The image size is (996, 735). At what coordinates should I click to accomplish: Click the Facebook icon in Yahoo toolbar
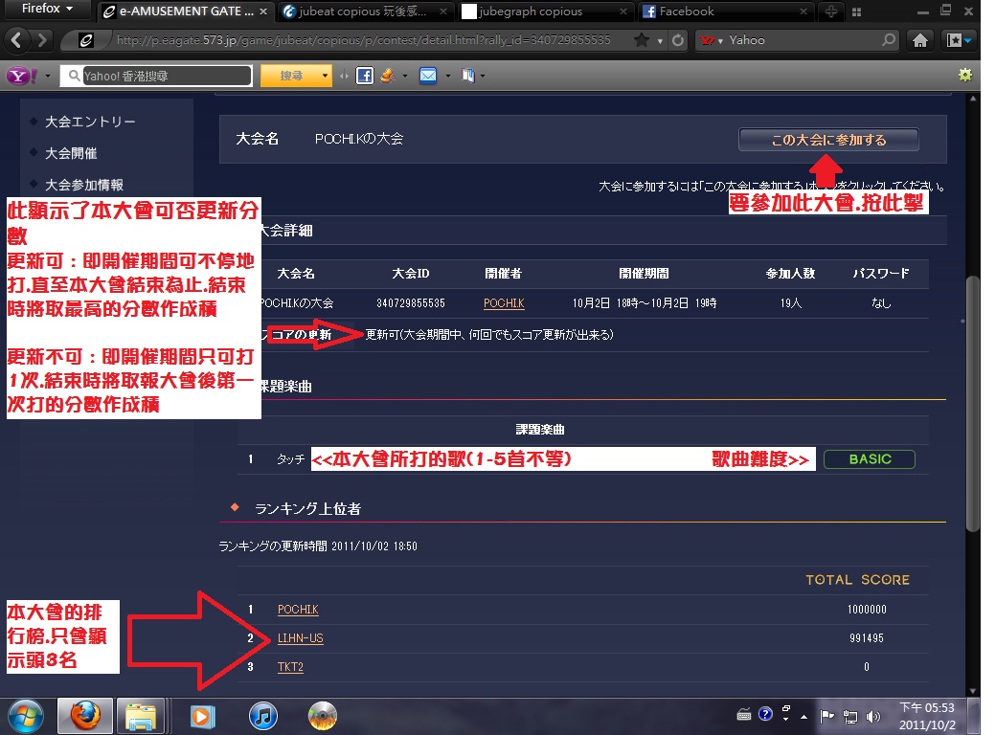pyautogui.click(x=364, y=76)
